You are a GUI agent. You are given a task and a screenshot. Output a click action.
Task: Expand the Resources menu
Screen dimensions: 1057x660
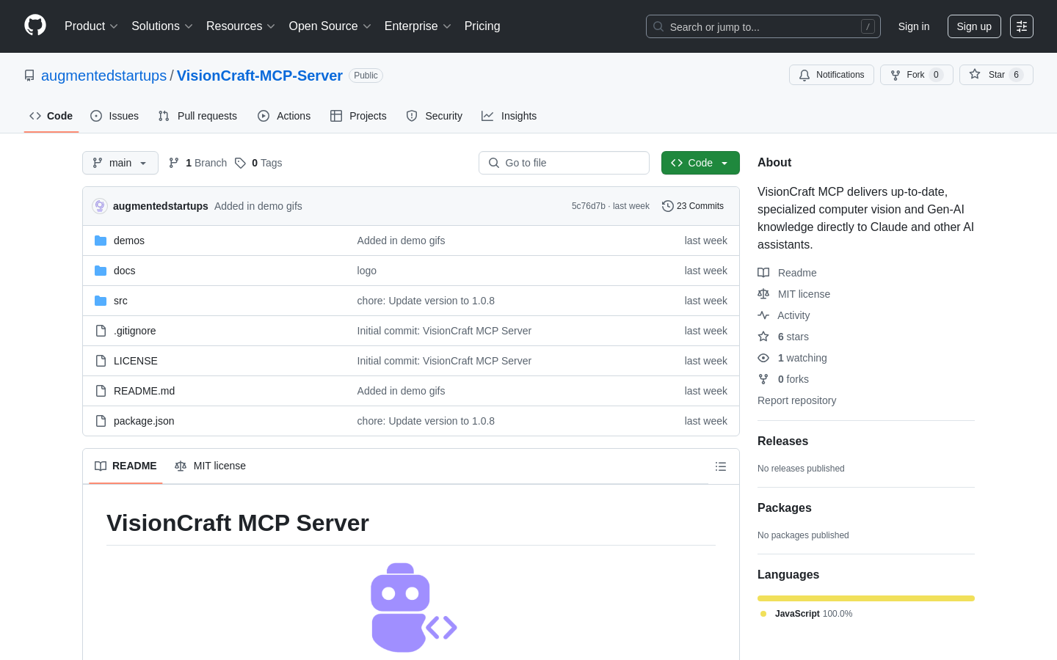point(241,26)
